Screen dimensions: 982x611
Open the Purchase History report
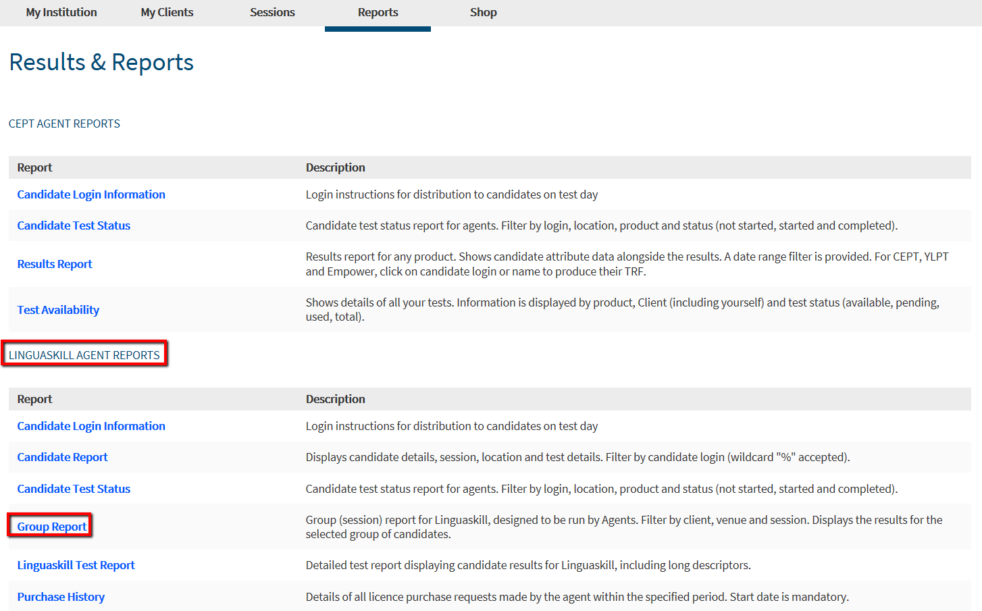tap(61, 597)
